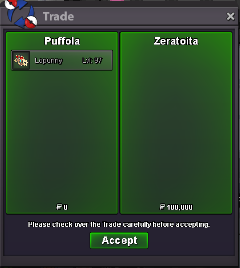Click the red Pokéball at icon bottom-right
240x268 pixels.
[x=31, y=22]
